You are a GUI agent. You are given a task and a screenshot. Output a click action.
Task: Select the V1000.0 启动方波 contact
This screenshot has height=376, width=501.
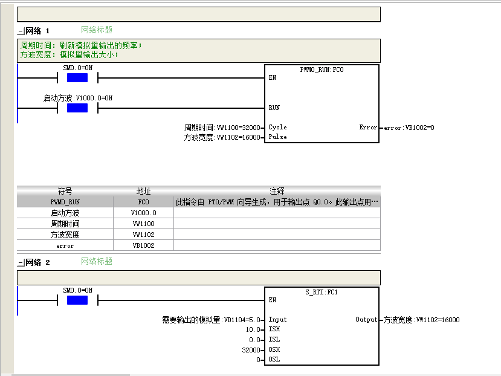[77, 108]
